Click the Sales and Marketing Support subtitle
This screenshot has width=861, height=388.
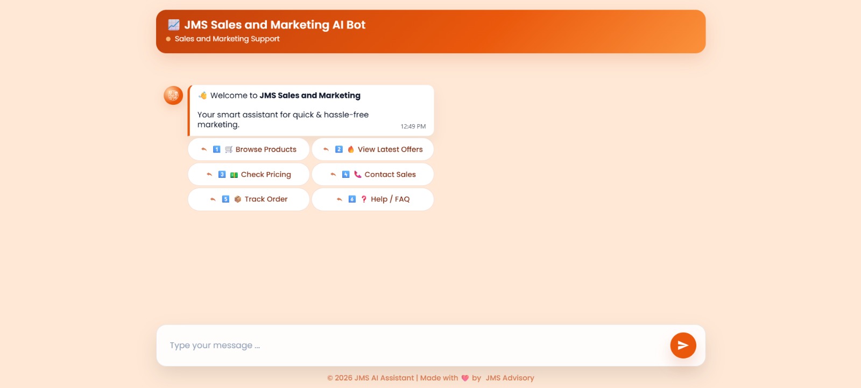coord(227,39)
